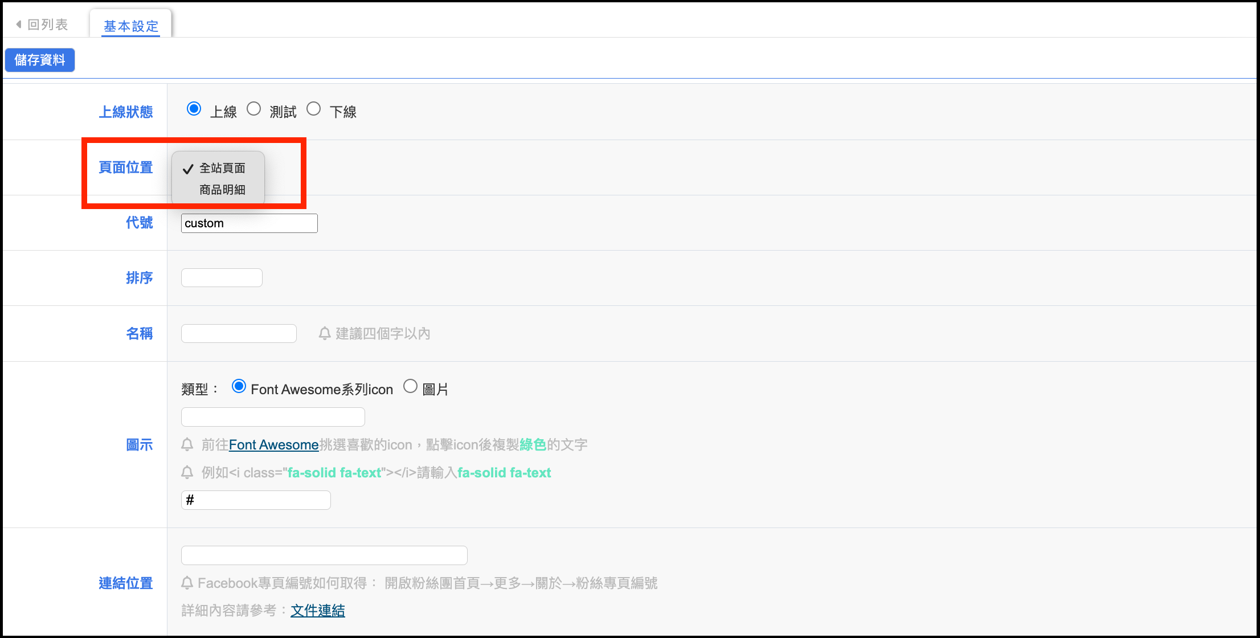Image resolution: width=1260 pixels, height=638 pixels.
Task: Choose Font Awesome系列icon type radio
Action: click(239, 387)
